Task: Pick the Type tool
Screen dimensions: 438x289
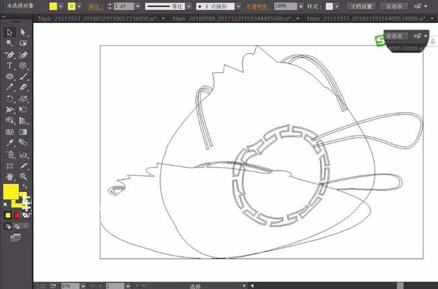Action: 9,65
